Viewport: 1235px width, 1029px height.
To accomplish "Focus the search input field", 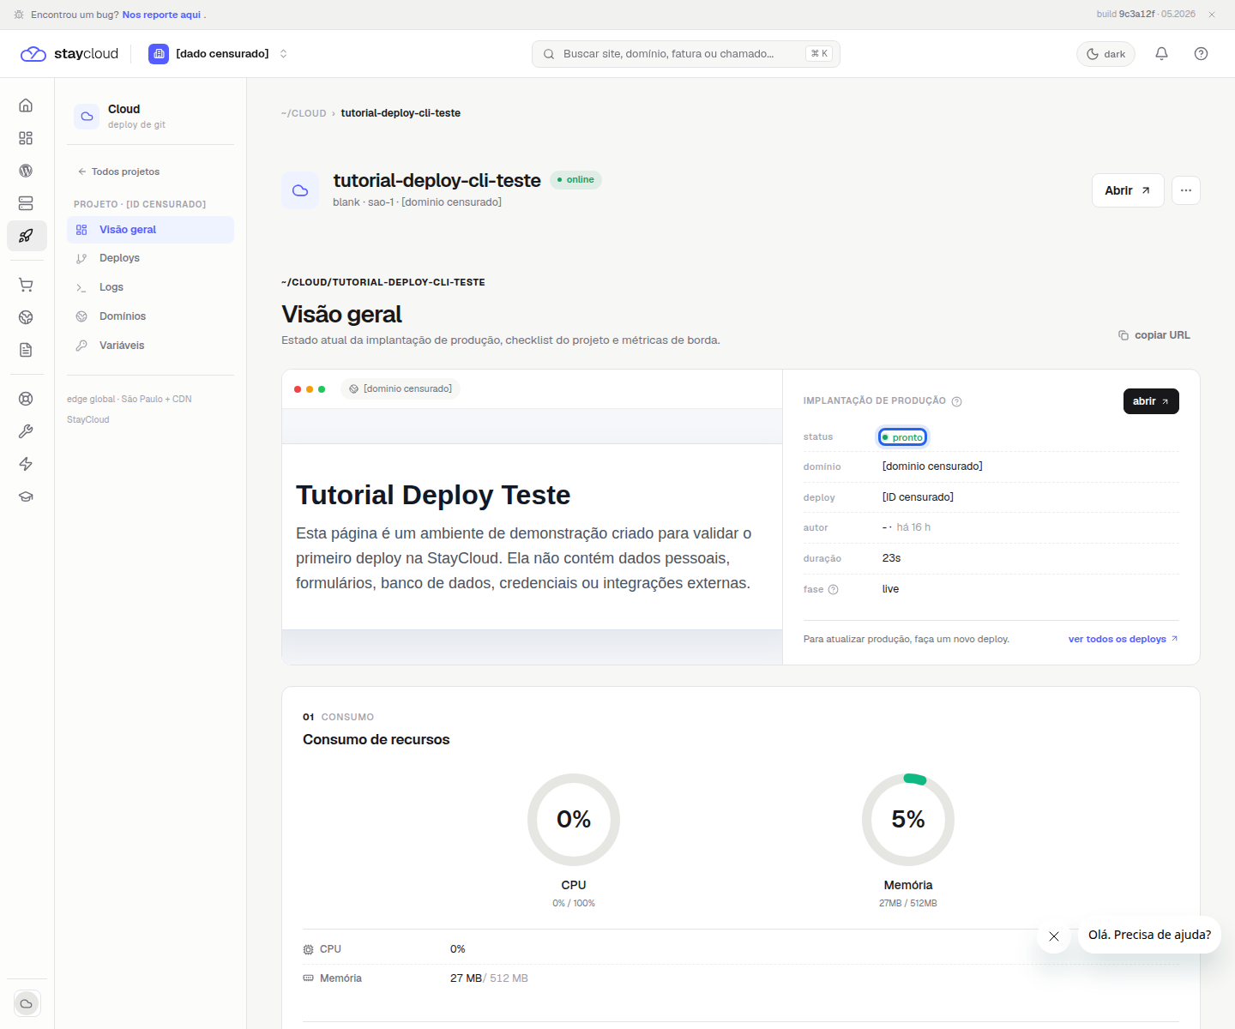I will tap(686, 54).
